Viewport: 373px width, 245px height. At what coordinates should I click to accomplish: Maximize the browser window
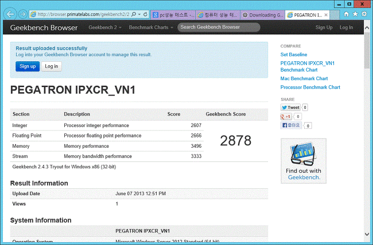tap(349, 4)
